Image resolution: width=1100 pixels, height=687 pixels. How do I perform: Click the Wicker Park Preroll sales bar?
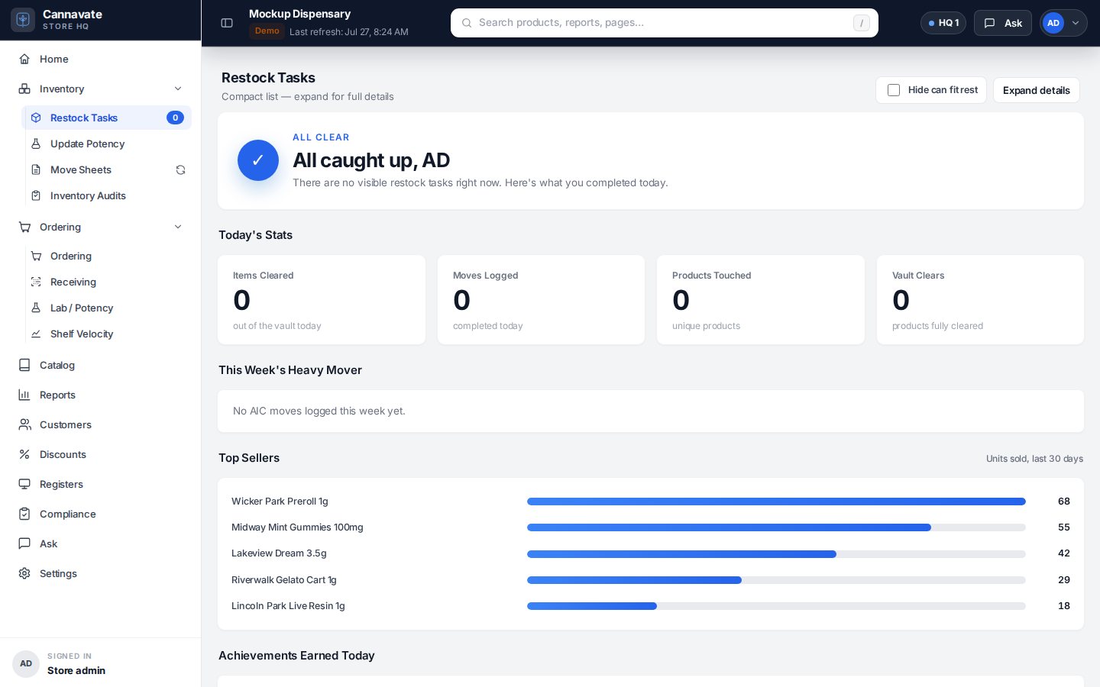point(776,502)
